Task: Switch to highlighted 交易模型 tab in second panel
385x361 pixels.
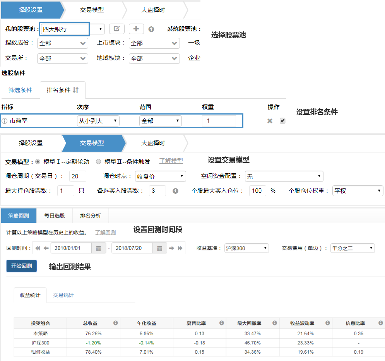Action: (x=92, y=143)
